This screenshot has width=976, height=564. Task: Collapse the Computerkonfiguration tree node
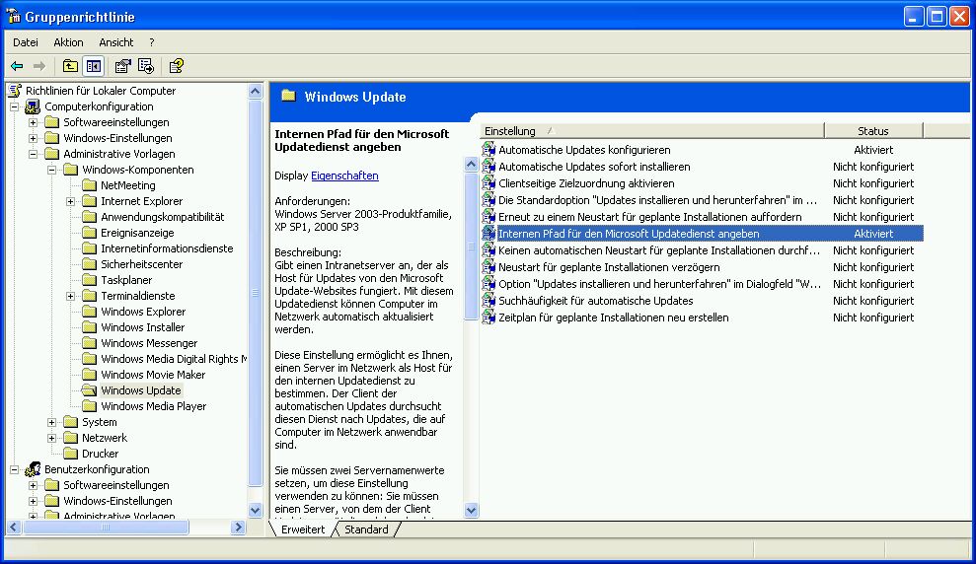(15, 106)
